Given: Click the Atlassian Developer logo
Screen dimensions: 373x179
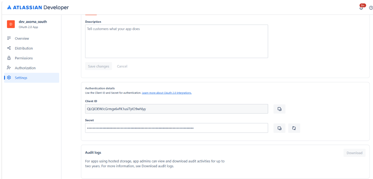Looking at the screenshot, I should click(x=37, y=7).
